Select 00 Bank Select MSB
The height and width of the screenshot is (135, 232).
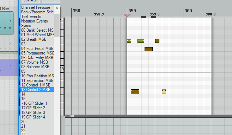[x=37, y=30]
